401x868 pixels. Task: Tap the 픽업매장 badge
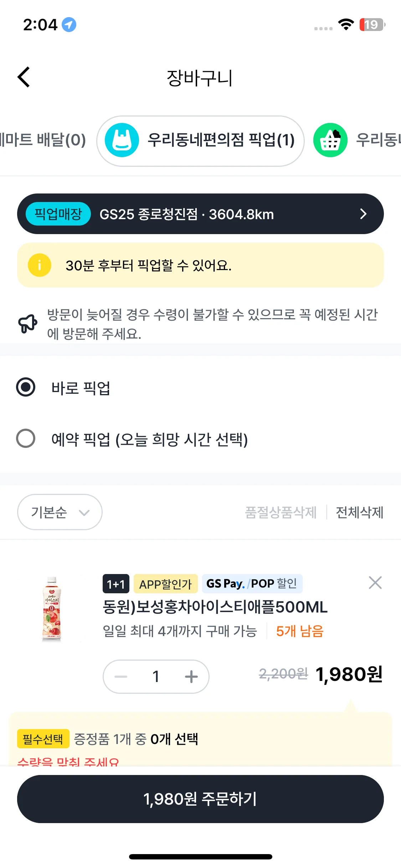[58, 214]
